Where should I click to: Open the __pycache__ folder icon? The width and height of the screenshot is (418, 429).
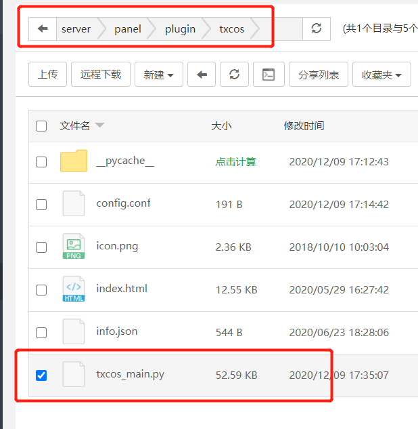(x=74, y=161)
